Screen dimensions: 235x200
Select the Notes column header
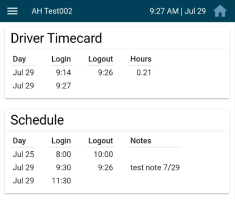(x=141, y=141)
